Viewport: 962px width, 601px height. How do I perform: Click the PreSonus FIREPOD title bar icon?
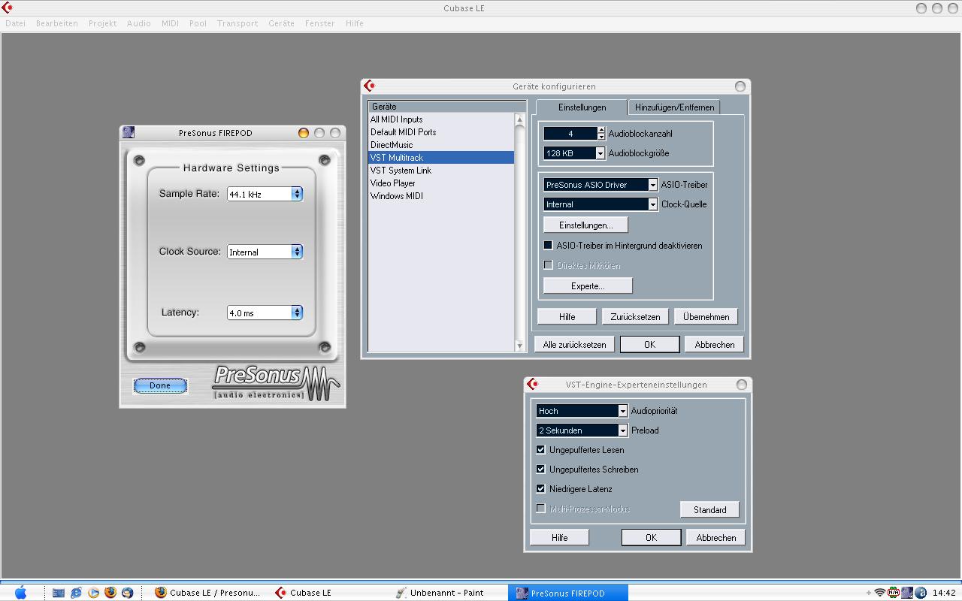tap(128, 132)
